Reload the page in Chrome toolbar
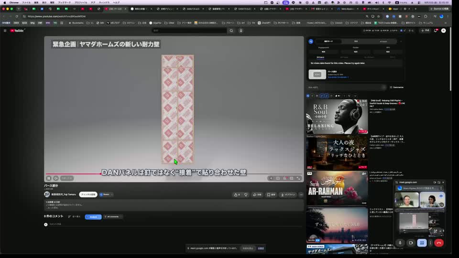The height and width of the screenshot is (258, 459). (x=17, y=16)
